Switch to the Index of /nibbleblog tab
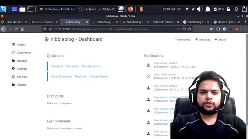The height and width of the screenshot is (139, 248). (164, 22)
